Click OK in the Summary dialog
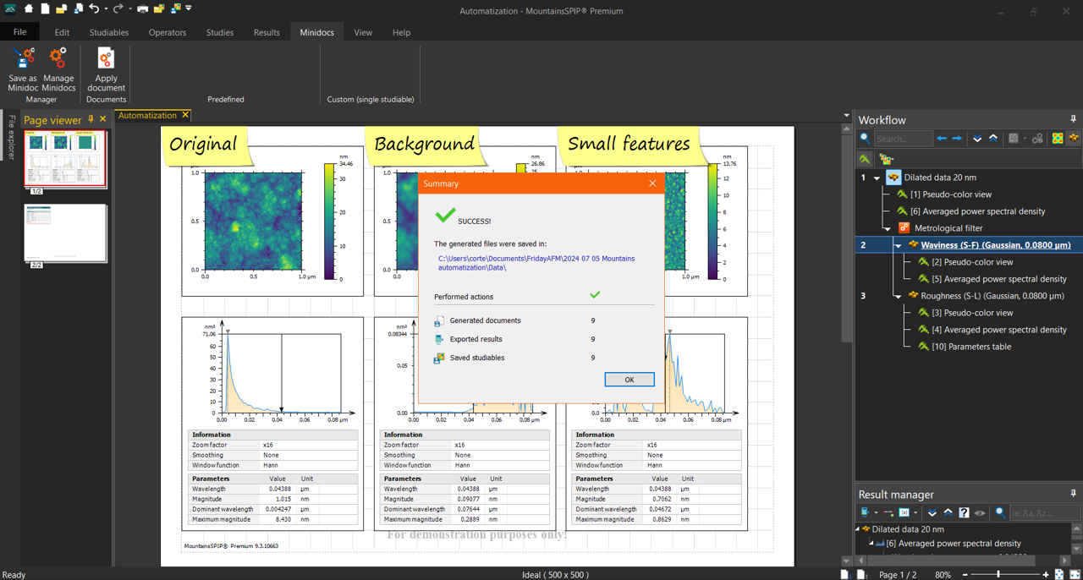Viewport: 1083px width, 580px height. 629,380
